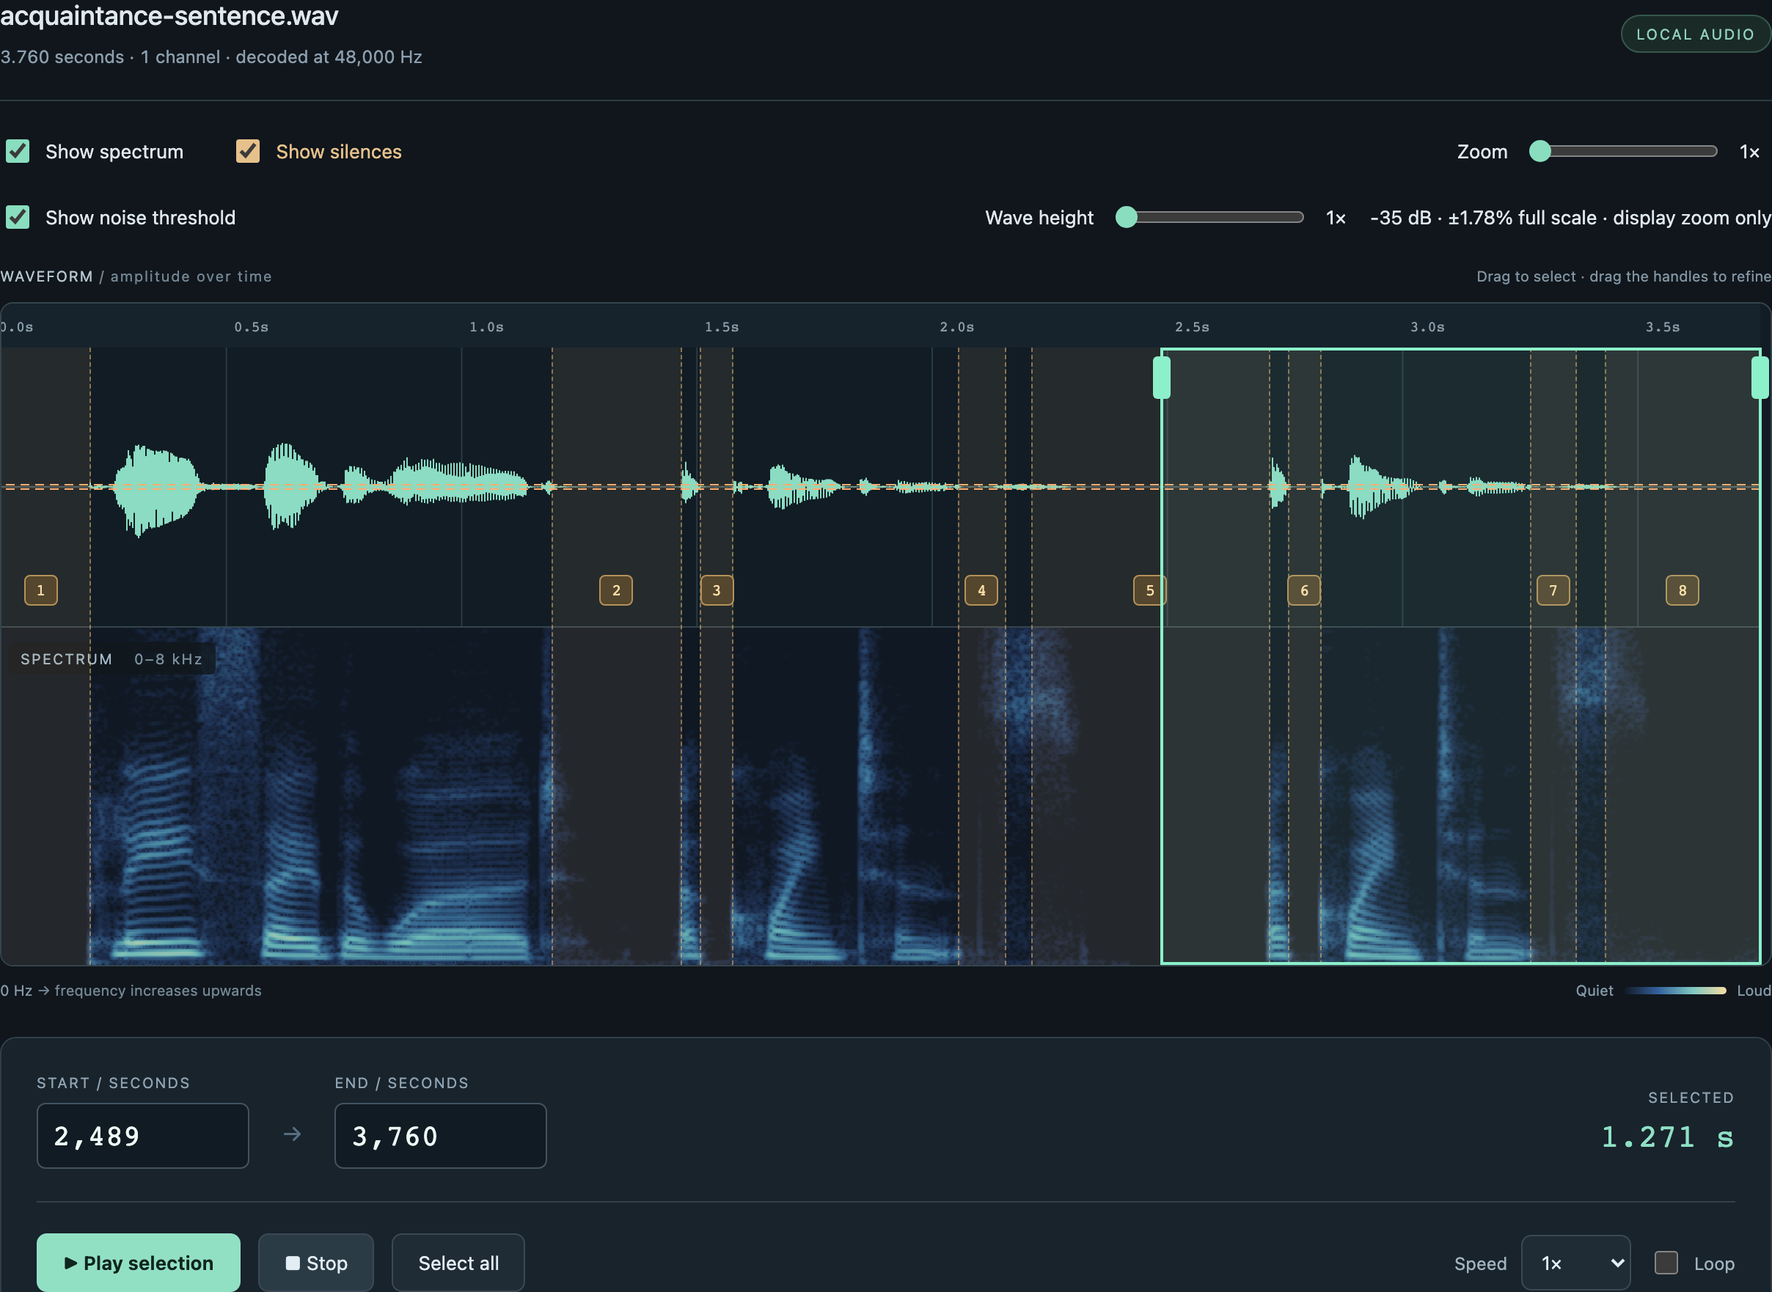Select silence marker 4
1772x1292 pixels.
[x=981, y=590]
